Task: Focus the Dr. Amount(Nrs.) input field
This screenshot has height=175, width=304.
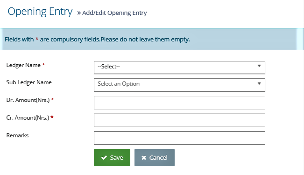Action: (179, 102)
